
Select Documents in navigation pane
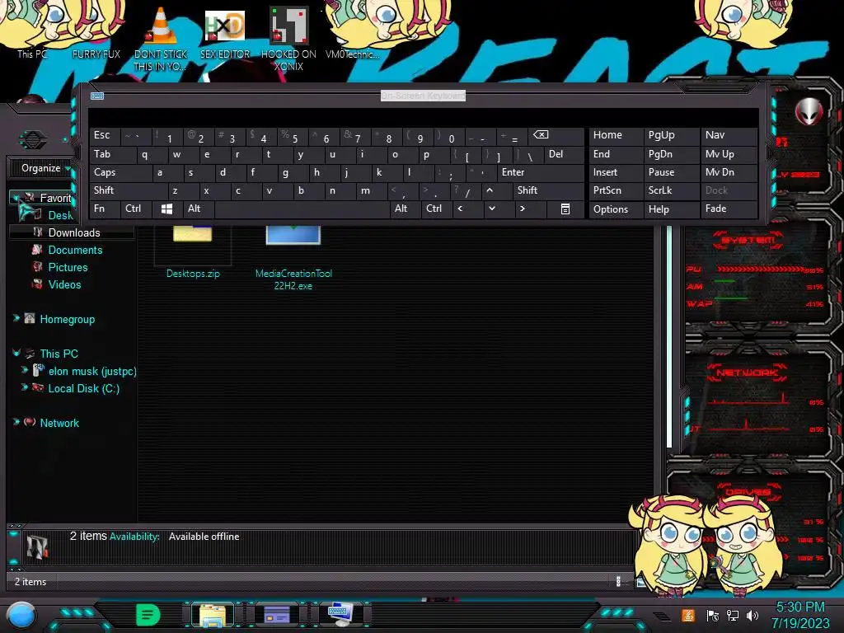tap(75, 251)
